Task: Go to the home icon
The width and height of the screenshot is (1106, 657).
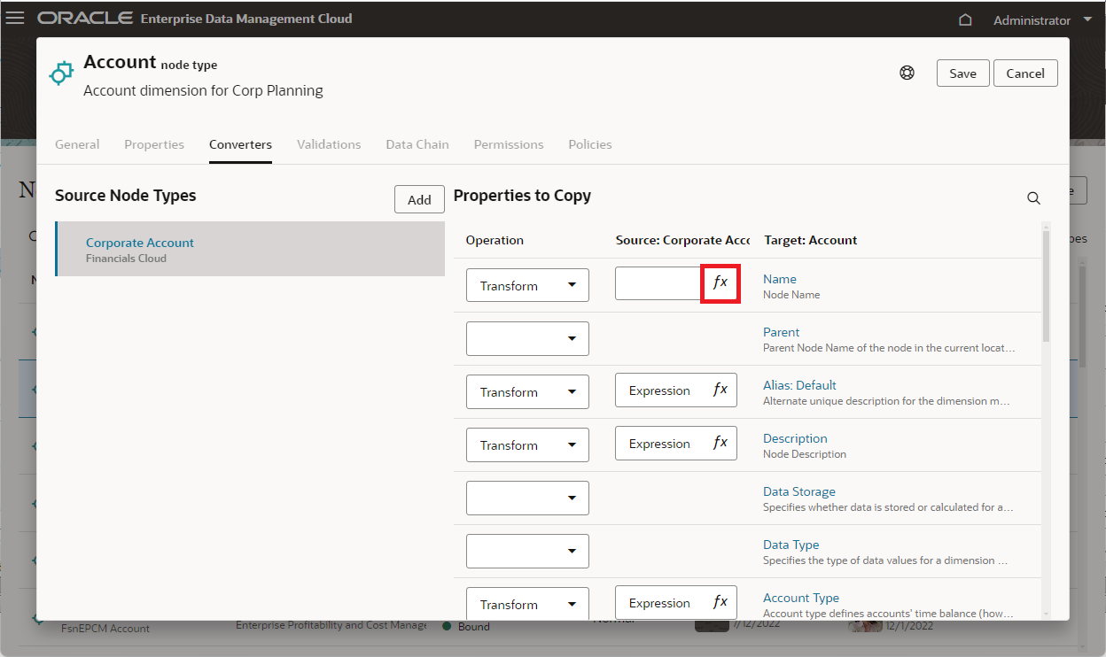Action: [966, 19]
